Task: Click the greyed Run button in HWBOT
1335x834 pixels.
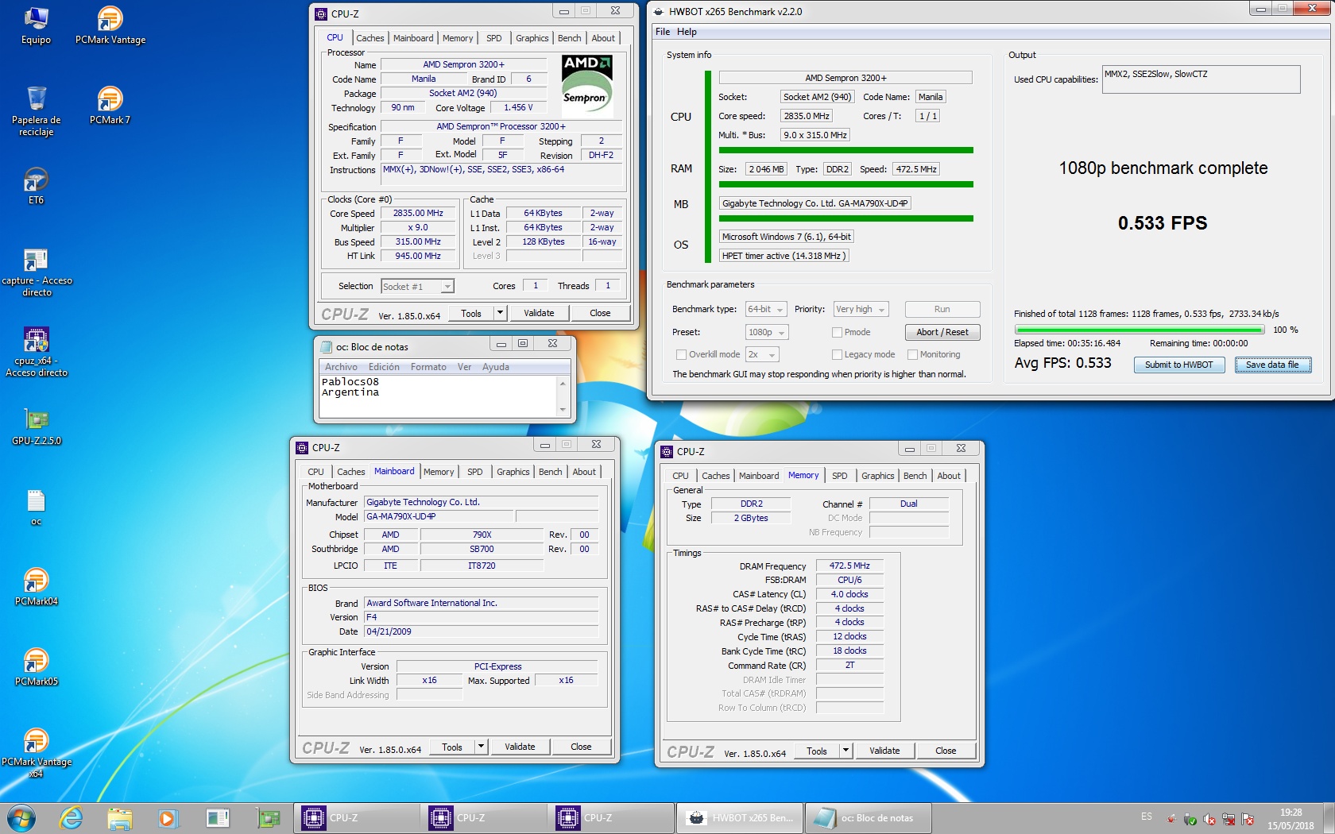Action: point(942,309)
